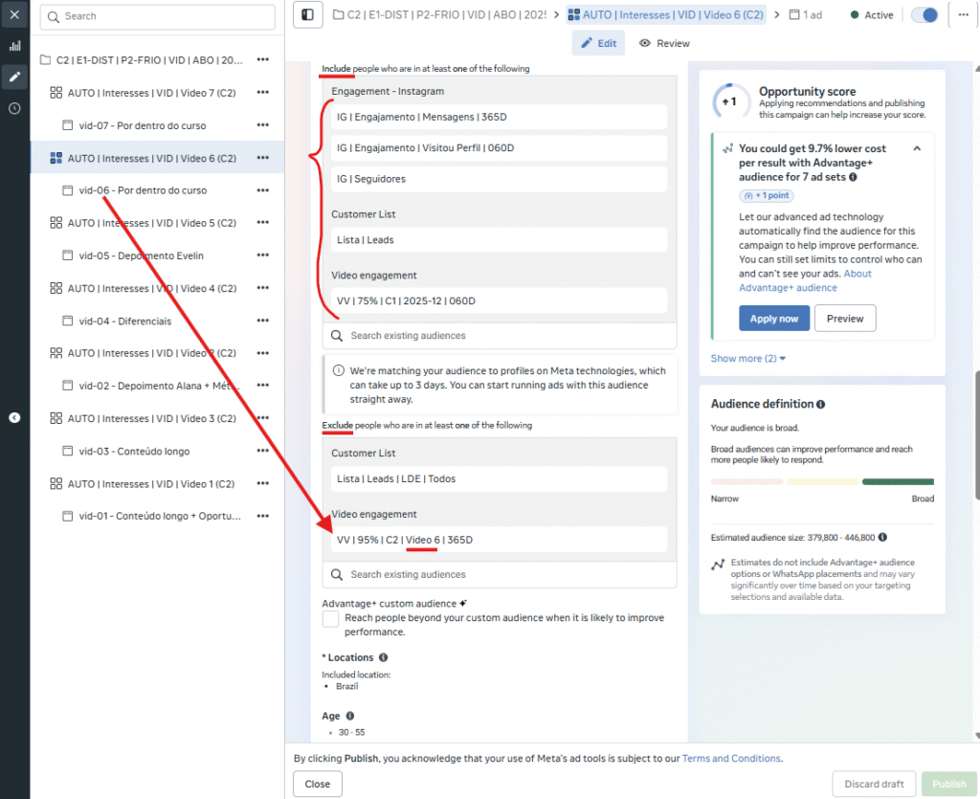Screen dimensions: 980x799
Task: Click the info icon next to Locations
Action: click(384, 657)
